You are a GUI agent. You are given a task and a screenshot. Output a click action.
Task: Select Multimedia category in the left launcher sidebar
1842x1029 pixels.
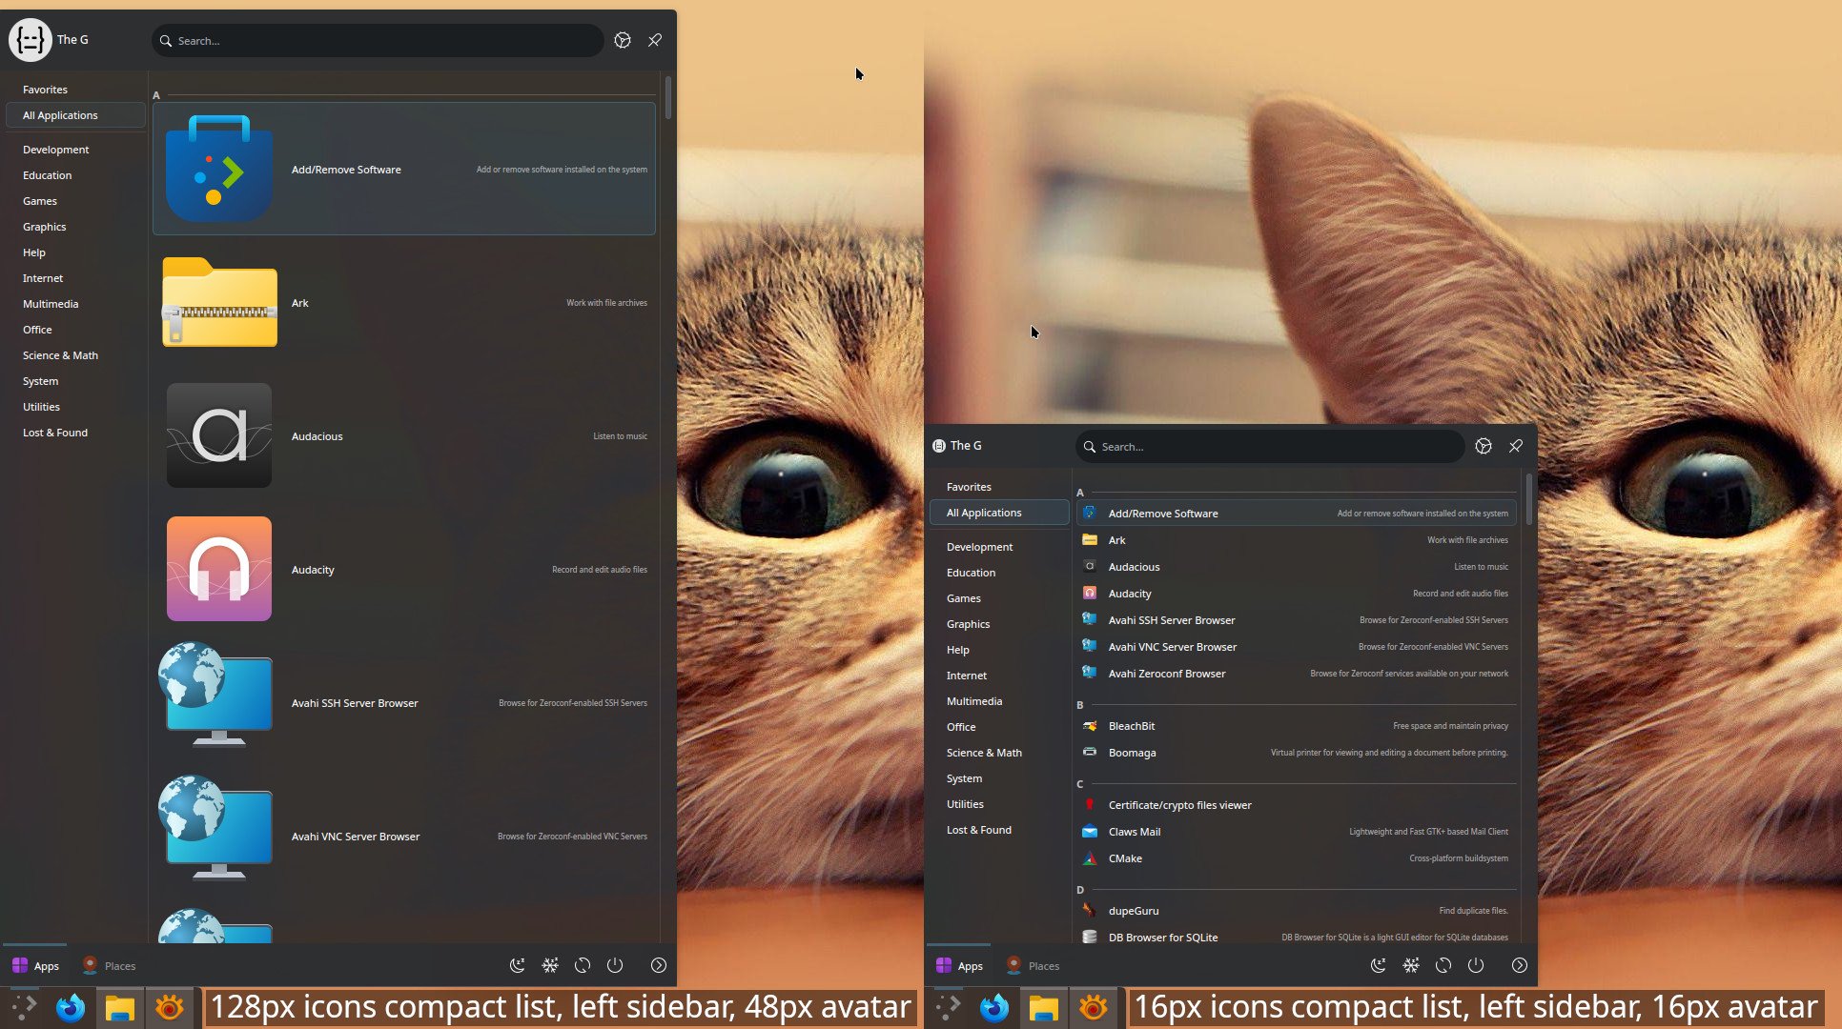tap(75, 304)
